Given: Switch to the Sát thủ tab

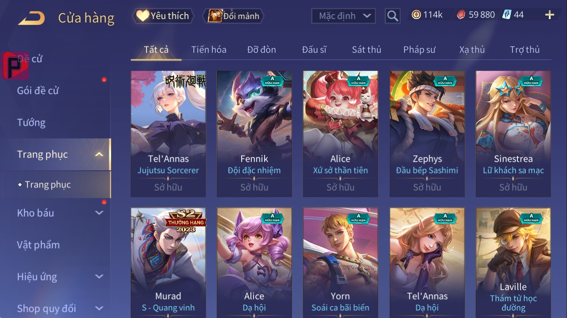Looking at the screenshot, I should click(x=366, y=50).
